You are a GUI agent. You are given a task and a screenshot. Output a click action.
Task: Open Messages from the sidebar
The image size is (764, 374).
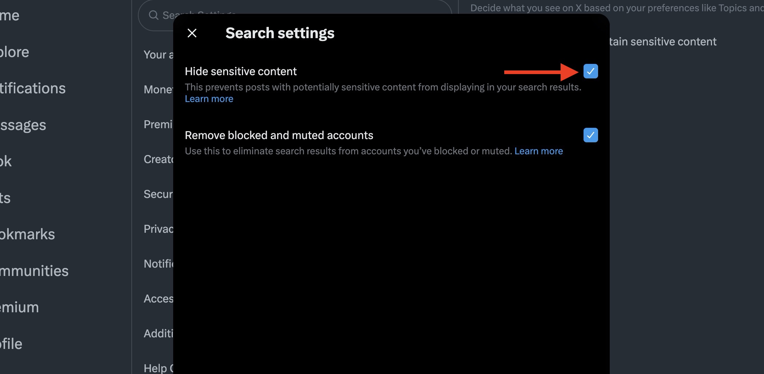23,125
